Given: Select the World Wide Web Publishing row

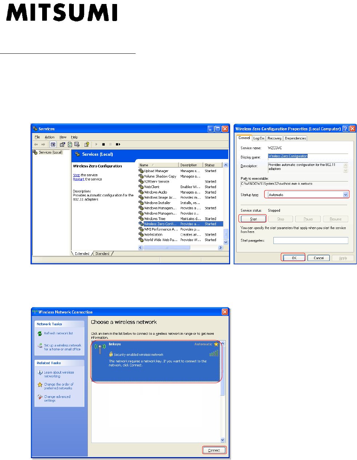Looking at the screenshot, I should coord(181,240).
